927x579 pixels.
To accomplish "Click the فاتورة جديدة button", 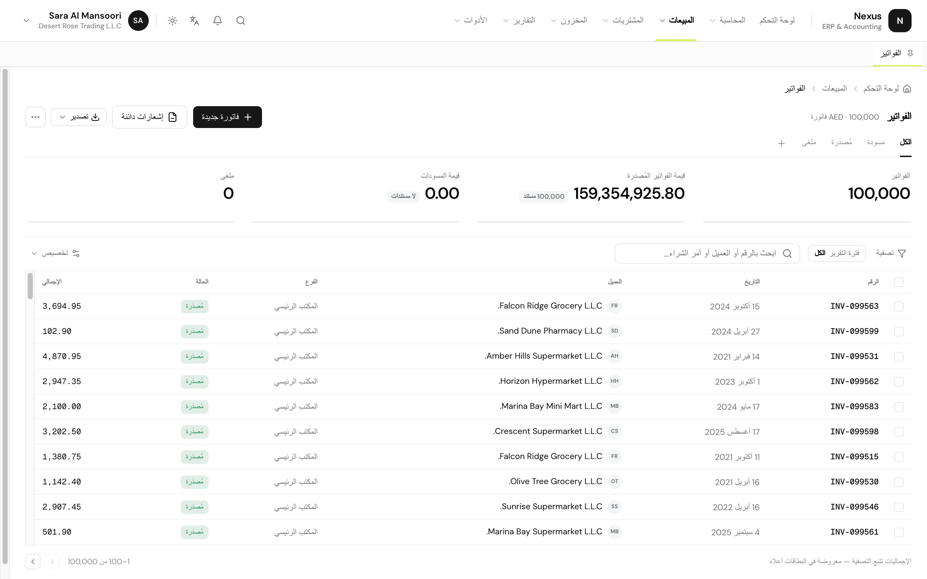I will click(x=228, y=117).
